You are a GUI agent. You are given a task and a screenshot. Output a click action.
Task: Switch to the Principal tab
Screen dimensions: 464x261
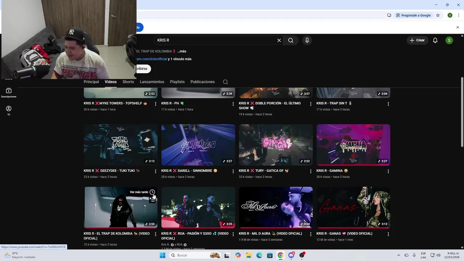click(91, 82)
